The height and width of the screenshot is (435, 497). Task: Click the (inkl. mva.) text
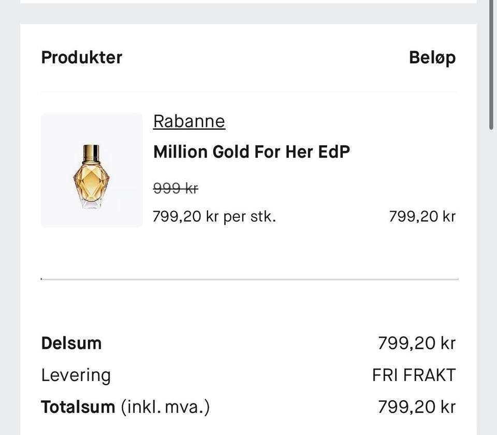165,407
